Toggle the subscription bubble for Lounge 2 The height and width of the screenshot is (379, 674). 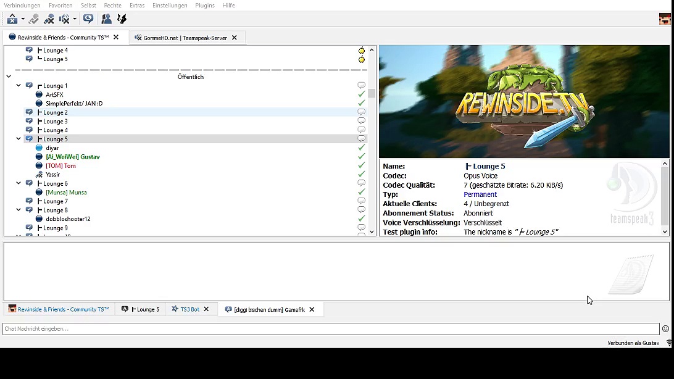point(362,112)
